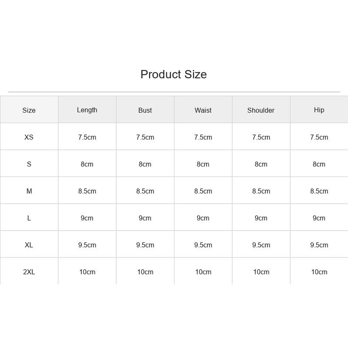
Task: Click the S Bust cell 8cm
Action: pyautogui.click(x=145, y=164)
